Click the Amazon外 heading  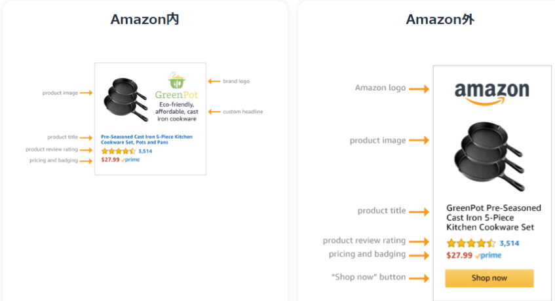point(440,20)
